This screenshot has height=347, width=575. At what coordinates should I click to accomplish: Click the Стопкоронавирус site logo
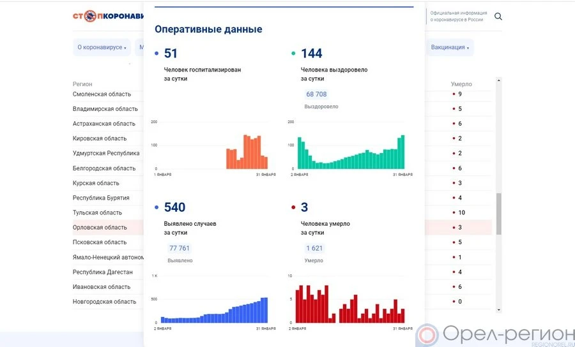click(x=109, y=16)
